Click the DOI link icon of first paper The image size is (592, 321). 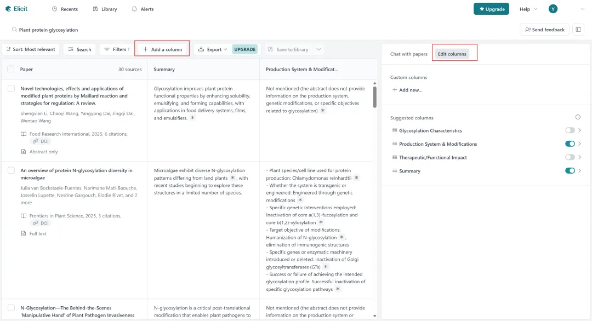pos(36,141)
